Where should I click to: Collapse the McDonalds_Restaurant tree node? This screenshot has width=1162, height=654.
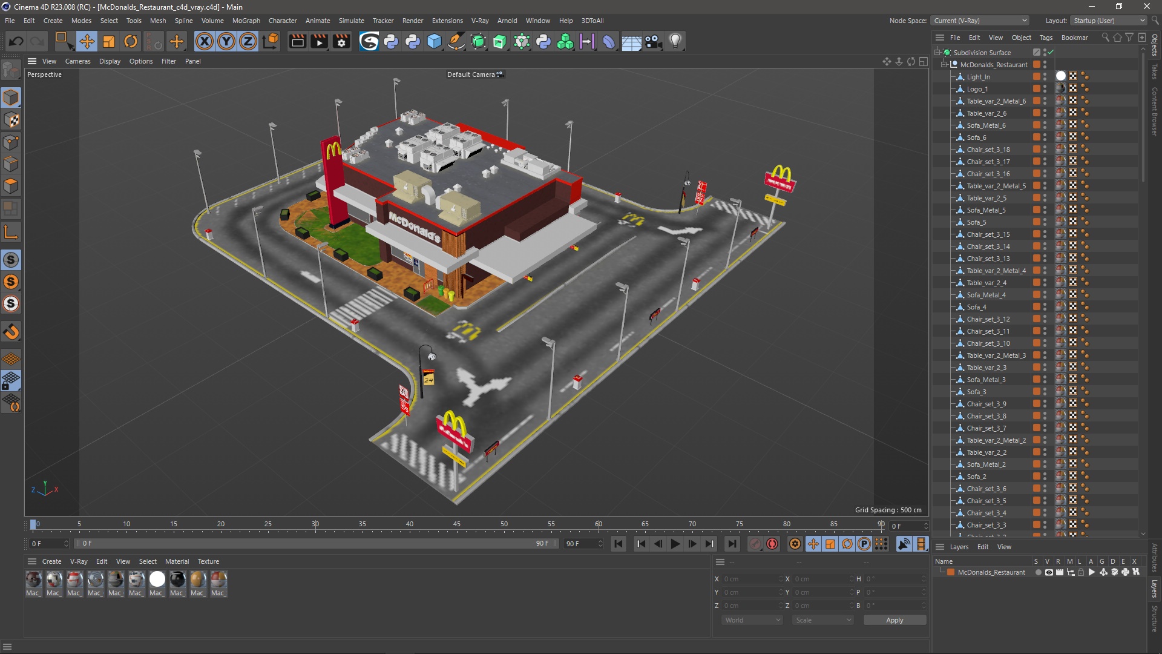(x=944, y=65)
